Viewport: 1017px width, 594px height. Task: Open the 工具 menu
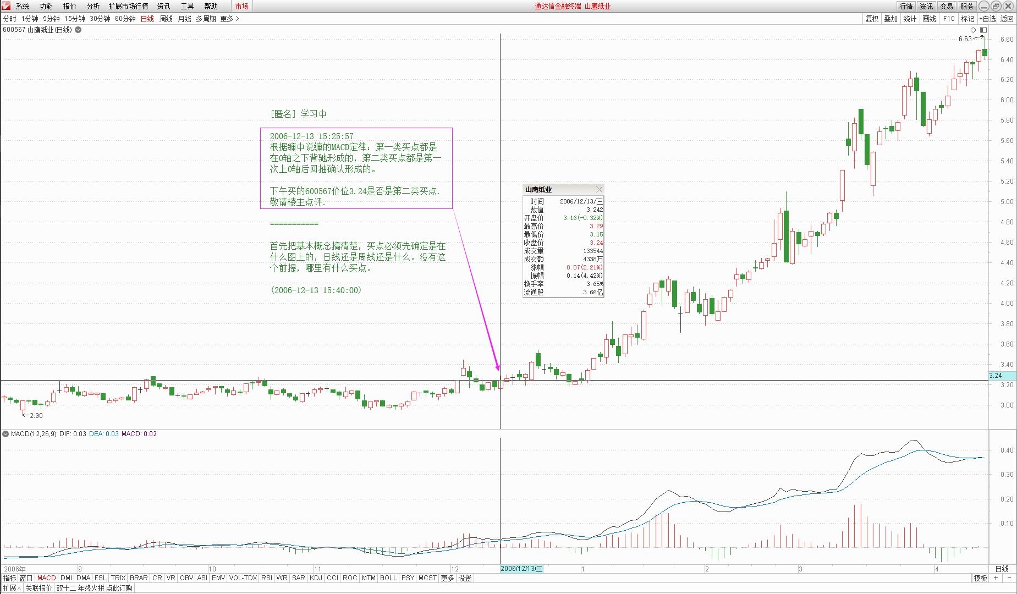pos(186,6)
